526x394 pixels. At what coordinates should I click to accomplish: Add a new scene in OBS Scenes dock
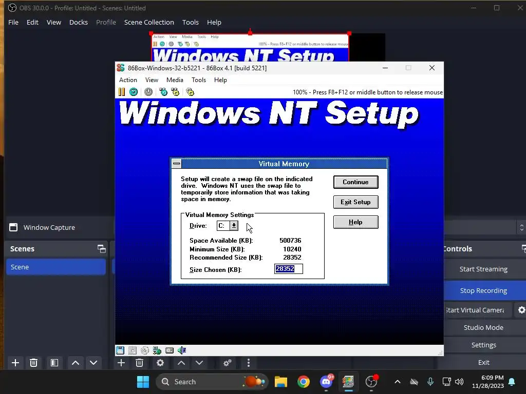[x=15, y=363]
